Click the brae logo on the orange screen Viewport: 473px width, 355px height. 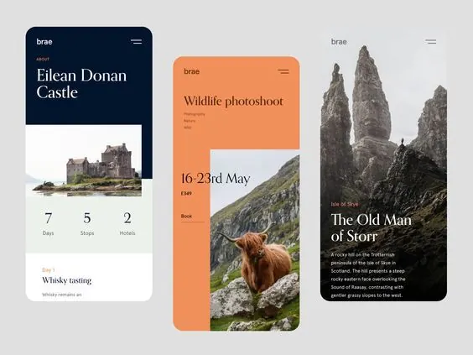[x=191, y=71]
